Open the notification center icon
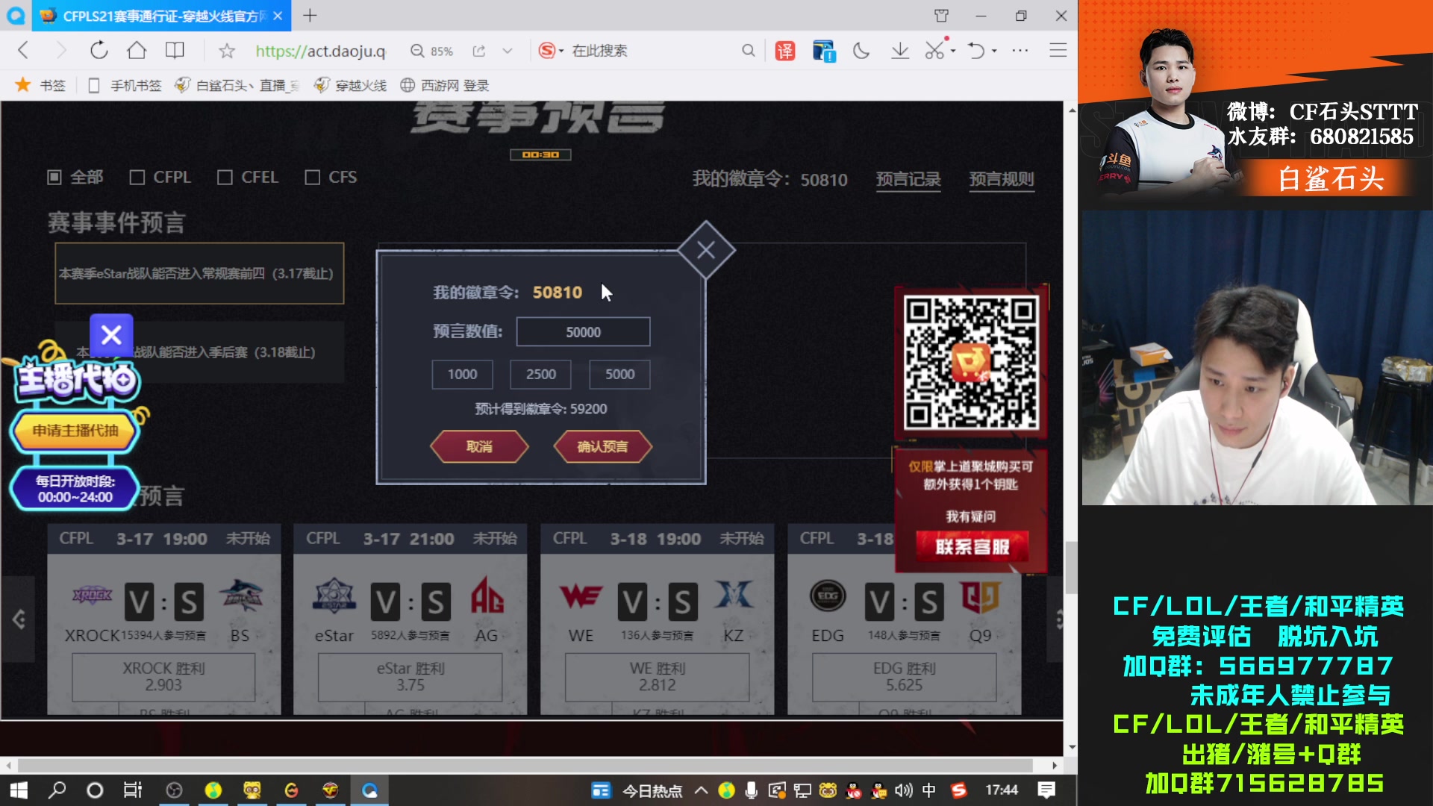 coord(1046,790)
